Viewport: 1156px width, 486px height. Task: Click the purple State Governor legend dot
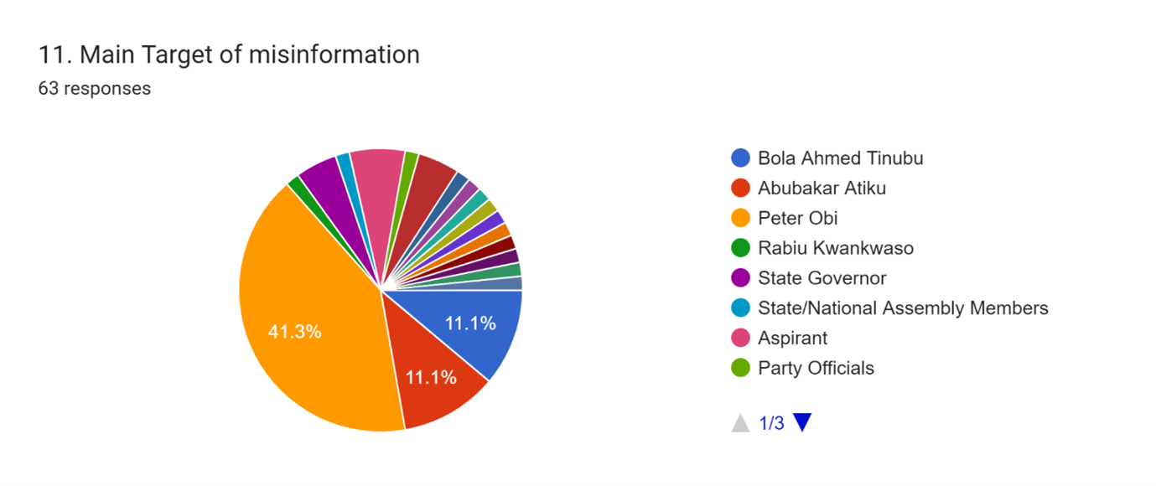pyautogui.click(x=740, y=278)
